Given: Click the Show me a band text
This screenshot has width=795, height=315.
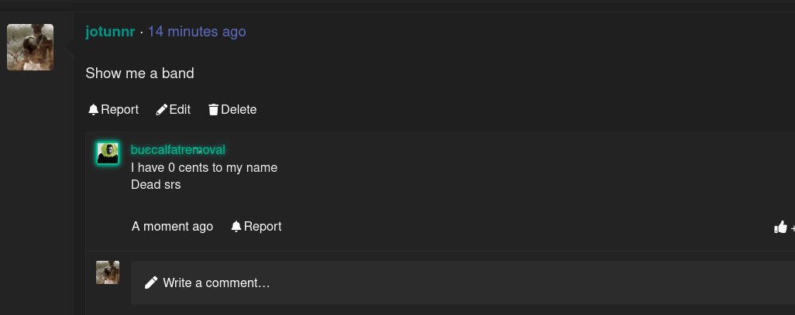Looking at the screenshot, I should tap(140, 74).
